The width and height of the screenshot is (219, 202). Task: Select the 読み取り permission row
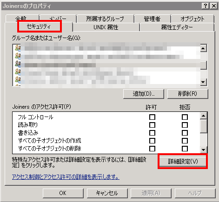click(106, 125)
